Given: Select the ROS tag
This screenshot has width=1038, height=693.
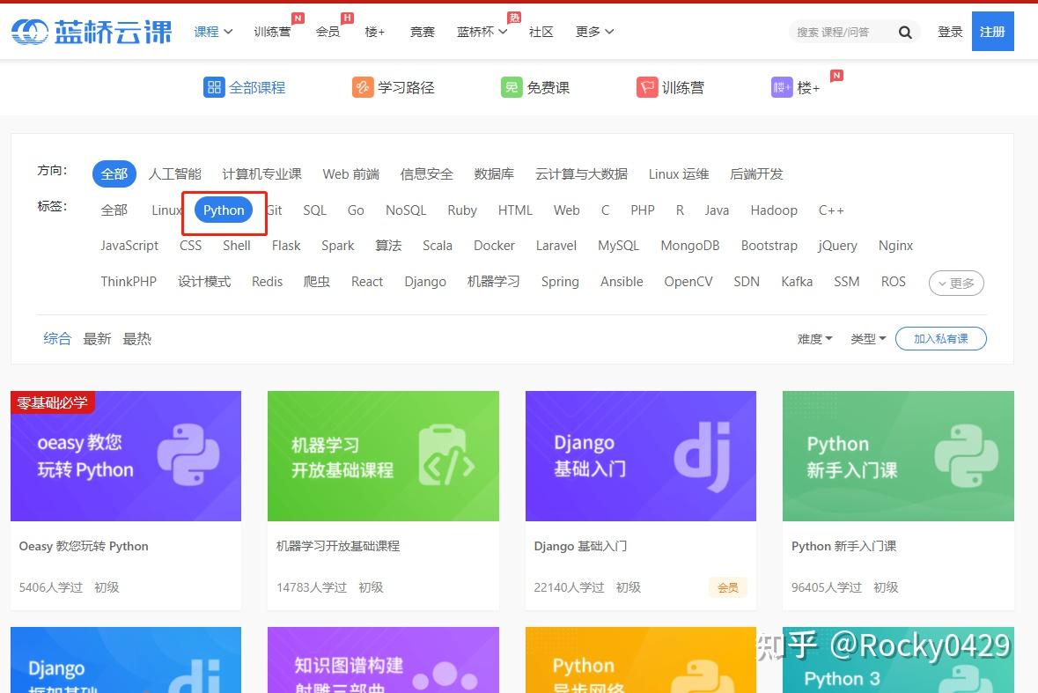Looking at the screenshot, I should [x=893, y=282].
